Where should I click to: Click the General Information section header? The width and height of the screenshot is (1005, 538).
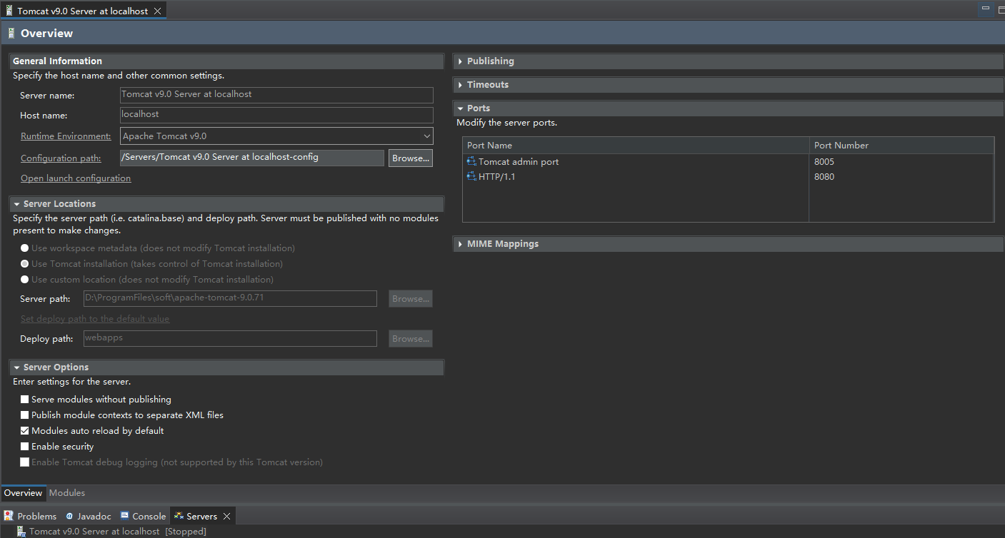tap(226, 61)
